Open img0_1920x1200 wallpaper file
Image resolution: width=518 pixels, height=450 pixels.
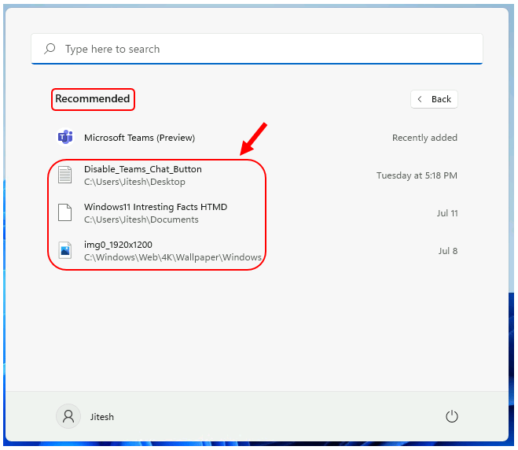[118, 245]
